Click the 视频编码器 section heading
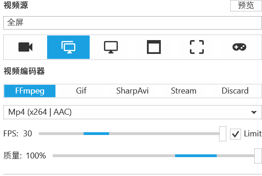Viewport: 262px width, 176px height. point(24,71)
